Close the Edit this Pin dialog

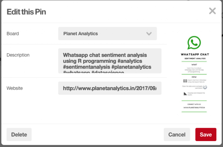point(212,11)
